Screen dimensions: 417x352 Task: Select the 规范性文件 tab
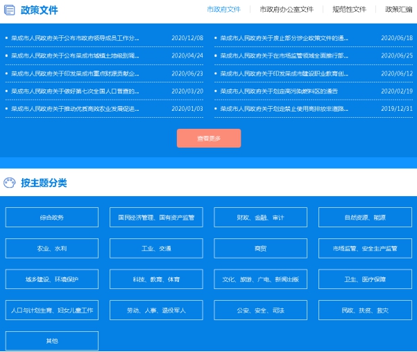[x=349, y=10]
